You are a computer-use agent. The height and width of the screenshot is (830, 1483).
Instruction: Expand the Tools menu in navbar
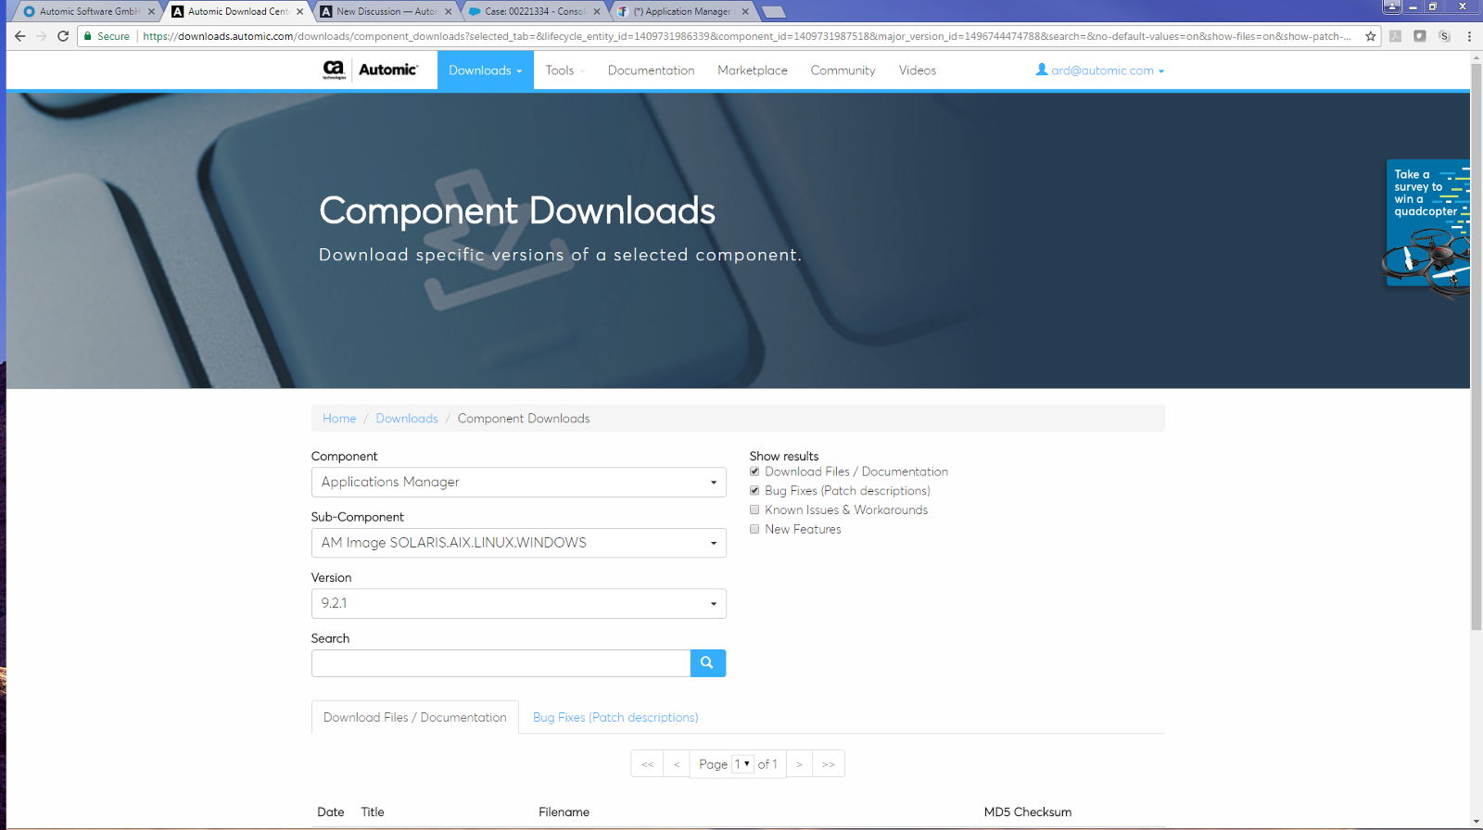(564, 70)
